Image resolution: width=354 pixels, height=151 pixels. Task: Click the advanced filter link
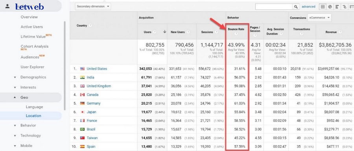(308, 7)
